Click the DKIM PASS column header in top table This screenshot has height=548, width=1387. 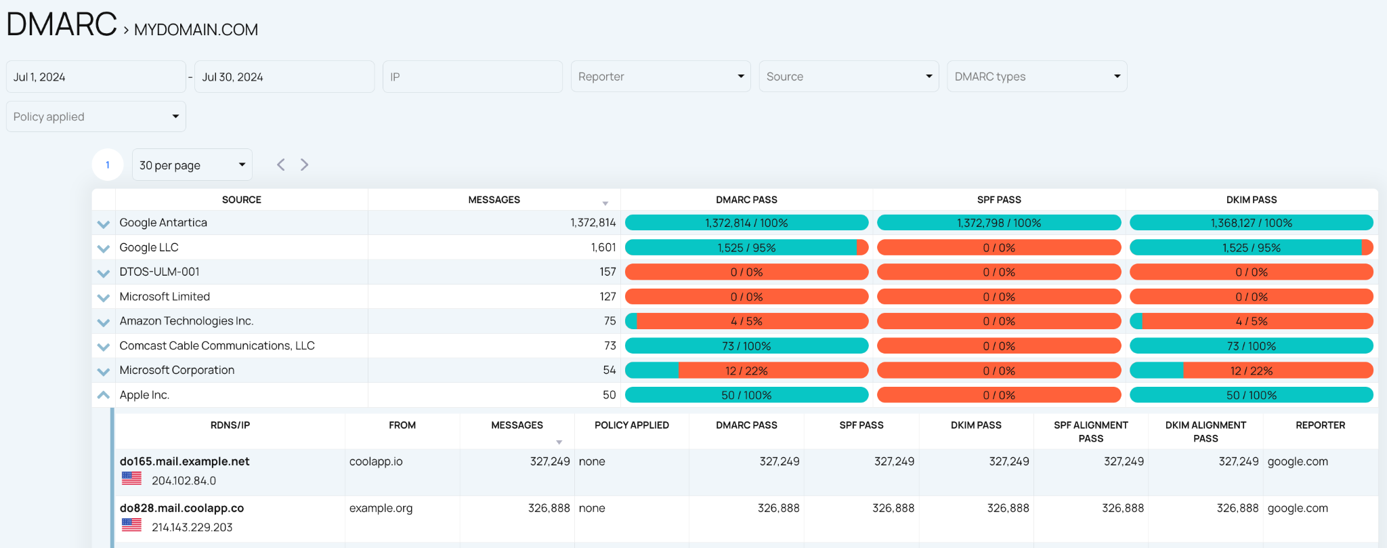point(1252,200)
